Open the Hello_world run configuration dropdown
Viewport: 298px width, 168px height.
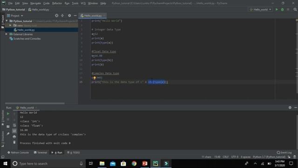click(x=260, y=9)
